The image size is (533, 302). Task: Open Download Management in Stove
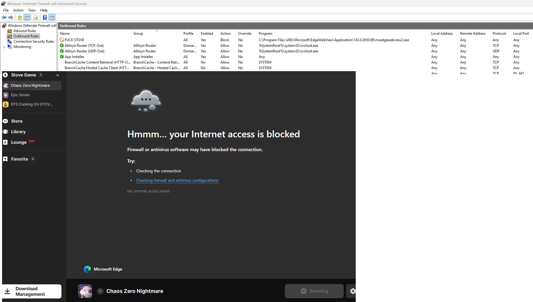(x=32, y=291)
